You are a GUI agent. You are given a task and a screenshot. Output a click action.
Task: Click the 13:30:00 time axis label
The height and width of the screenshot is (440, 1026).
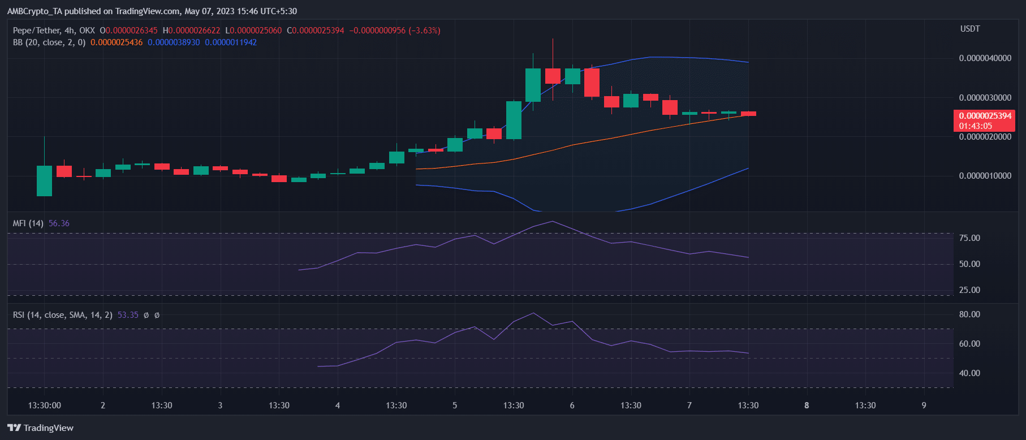tap(45, 406)
